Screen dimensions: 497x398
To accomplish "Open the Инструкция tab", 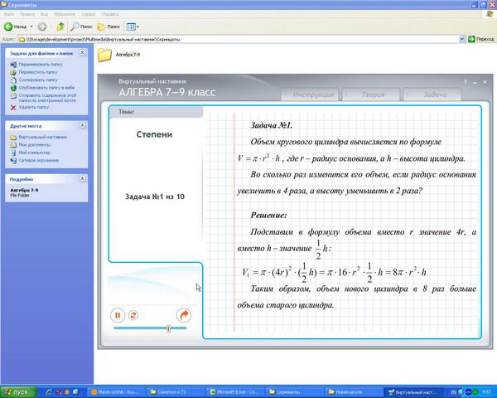I will coord(312,95).
